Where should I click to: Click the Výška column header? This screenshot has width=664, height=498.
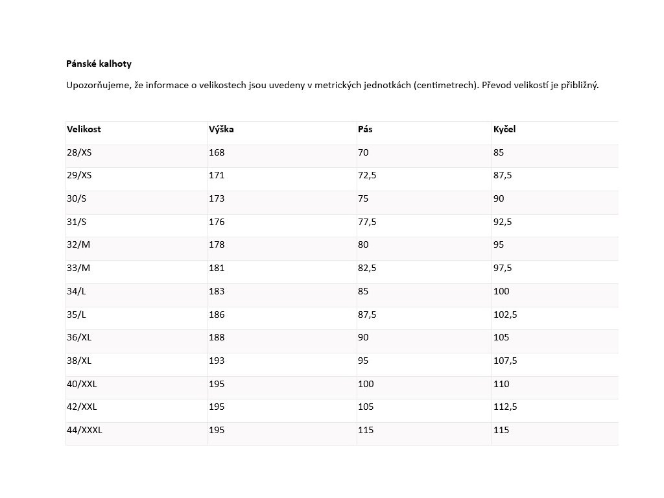point(221,129)
